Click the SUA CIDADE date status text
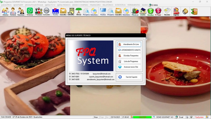211x119 pixels. tap(22, 117)
